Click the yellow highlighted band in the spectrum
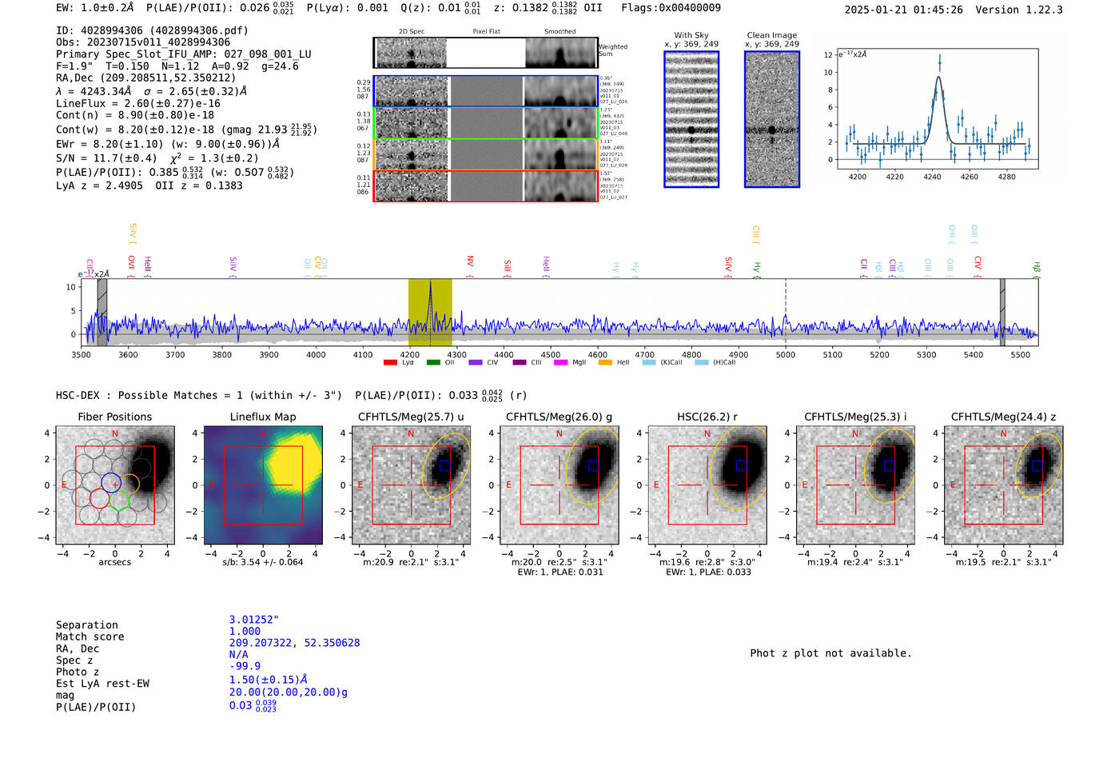Viewport: 1119px width, 762px height. point(430,313)
